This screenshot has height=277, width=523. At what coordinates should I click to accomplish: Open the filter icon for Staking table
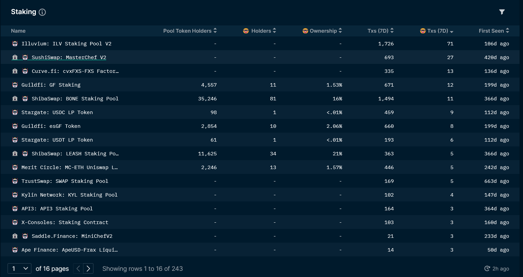(x=502, y=12)
